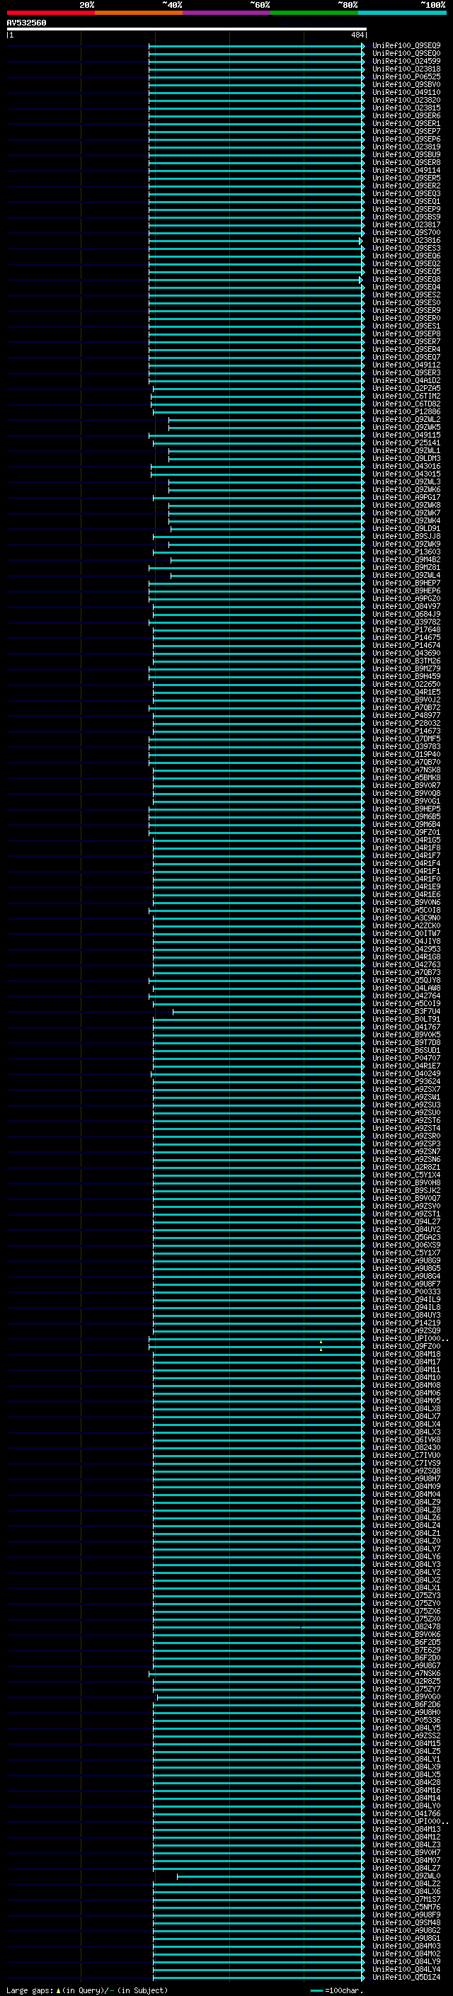Select label UniRef100_Q9ZWL2
This screenshot has height=1996, width=453.
406,420
